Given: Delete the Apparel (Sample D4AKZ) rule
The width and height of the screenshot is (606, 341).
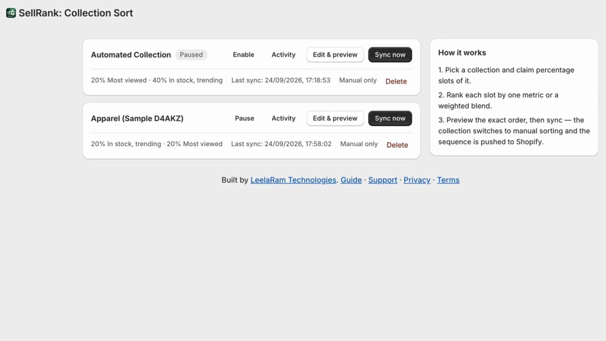Looking at the screenshot, I should (397, 145).
